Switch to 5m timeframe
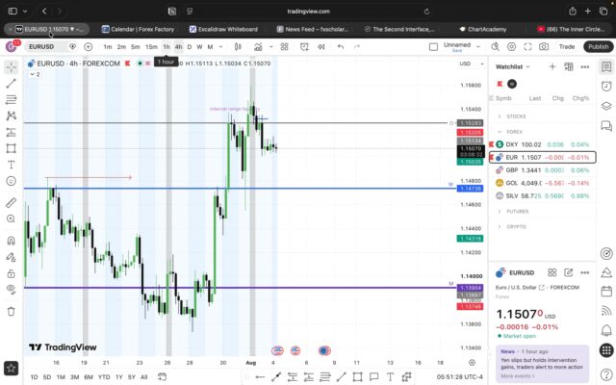 (135, 47)
